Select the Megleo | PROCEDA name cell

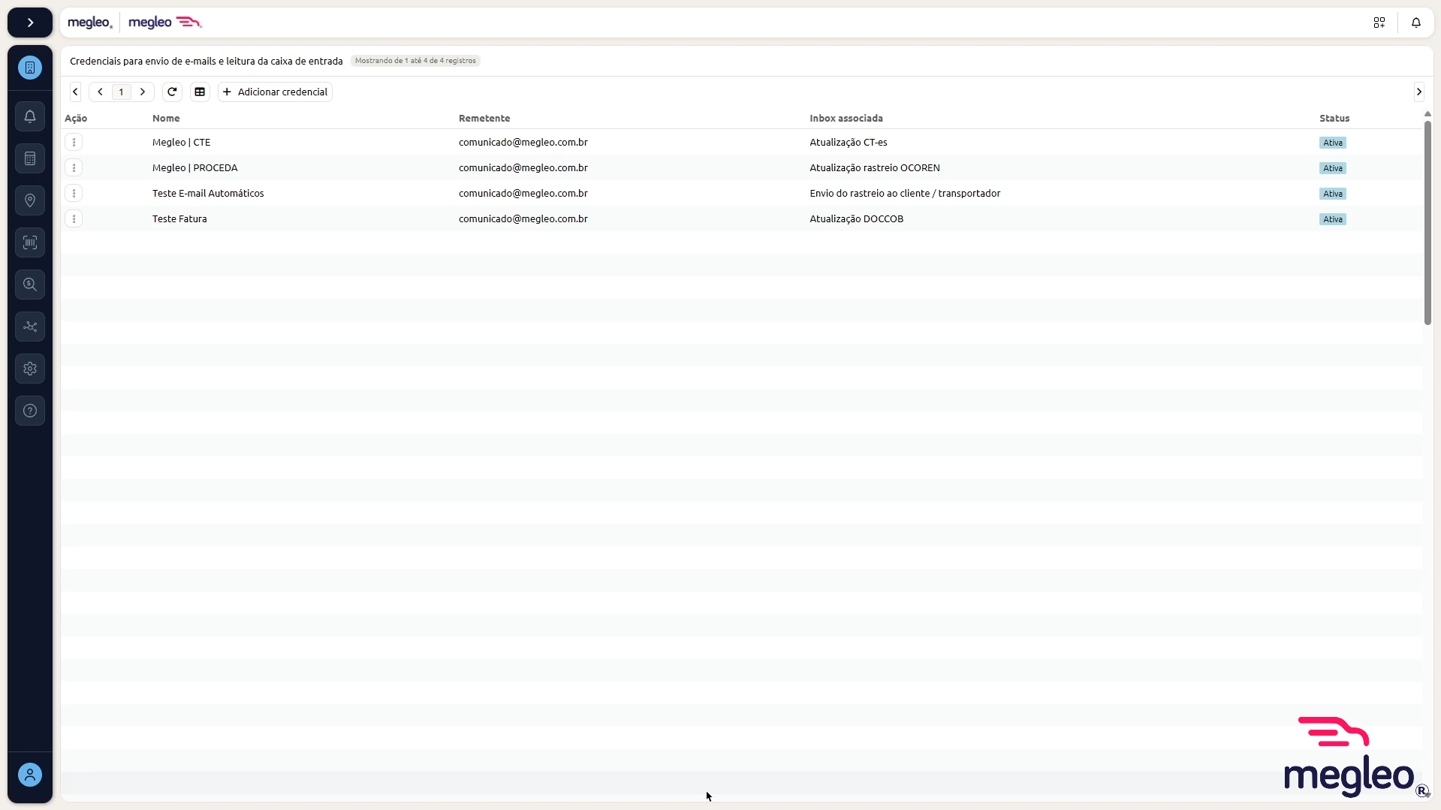click(194, 167)
